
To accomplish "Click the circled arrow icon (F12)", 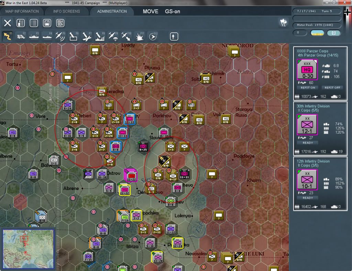I will pyautogui.click(x=153, y=36).
